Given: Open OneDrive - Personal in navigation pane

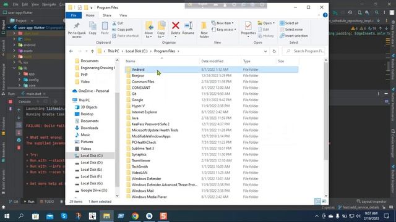Looking at the screenshot, I should click(x=93, y=91).
